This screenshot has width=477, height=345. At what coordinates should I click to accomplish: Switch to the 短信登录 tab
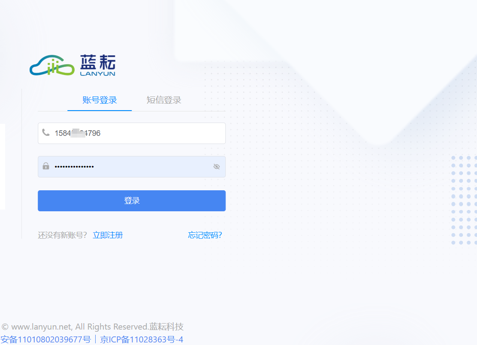coord(164,100)
